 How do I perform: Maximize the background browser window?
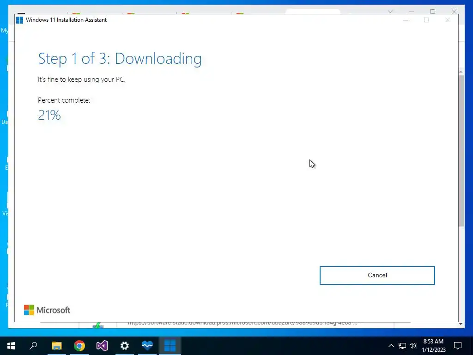432,12
